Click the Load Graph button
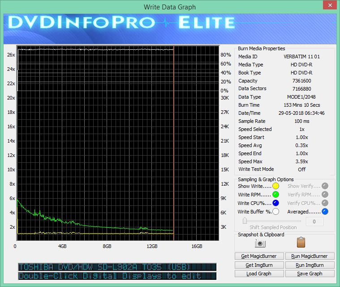Viewport: 340px width, 287px height. (x=259, y=274)
